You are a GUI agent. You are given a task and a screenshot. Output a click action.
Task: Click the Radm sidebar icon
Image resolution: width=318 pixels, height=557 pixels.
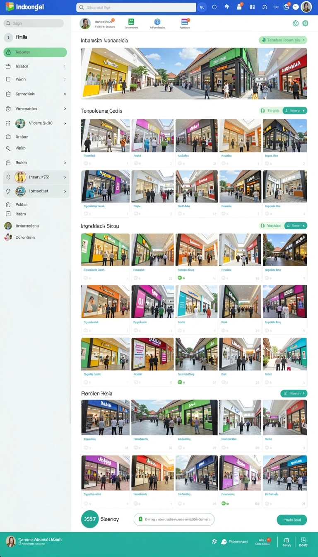coord(8,214)
